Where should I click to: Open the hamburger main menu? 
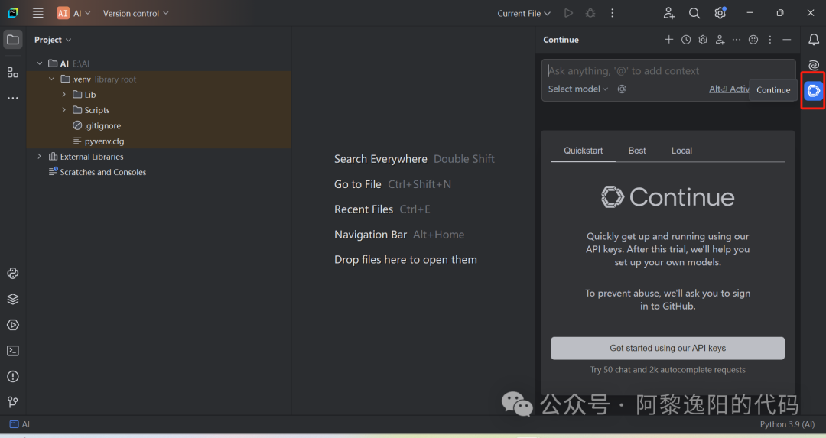38,13
